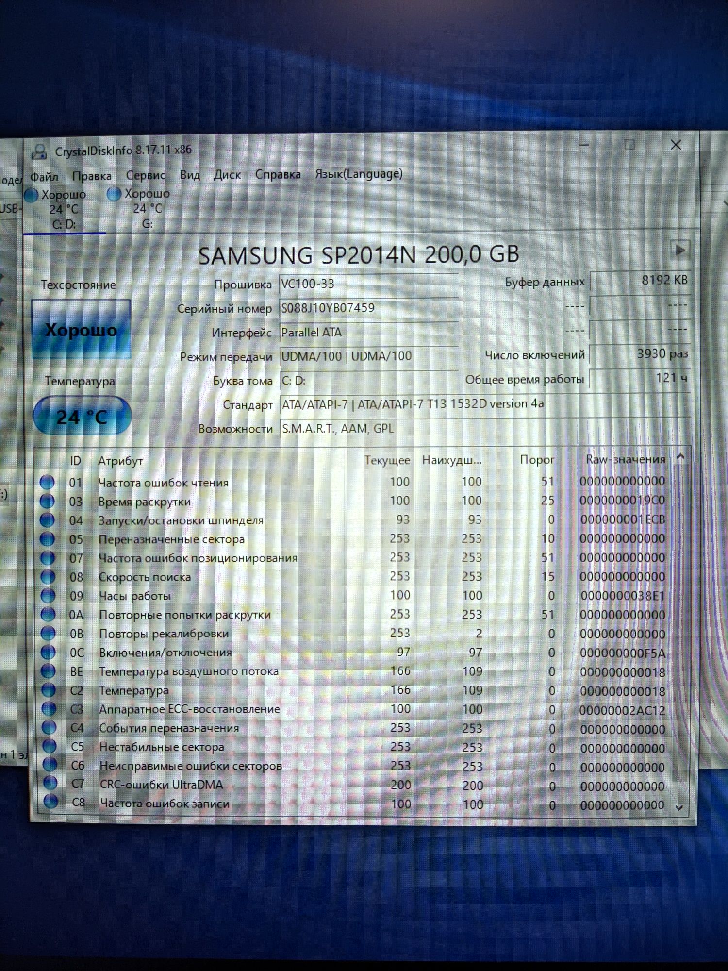Click the firmware field VC100-33

[368, 284]
